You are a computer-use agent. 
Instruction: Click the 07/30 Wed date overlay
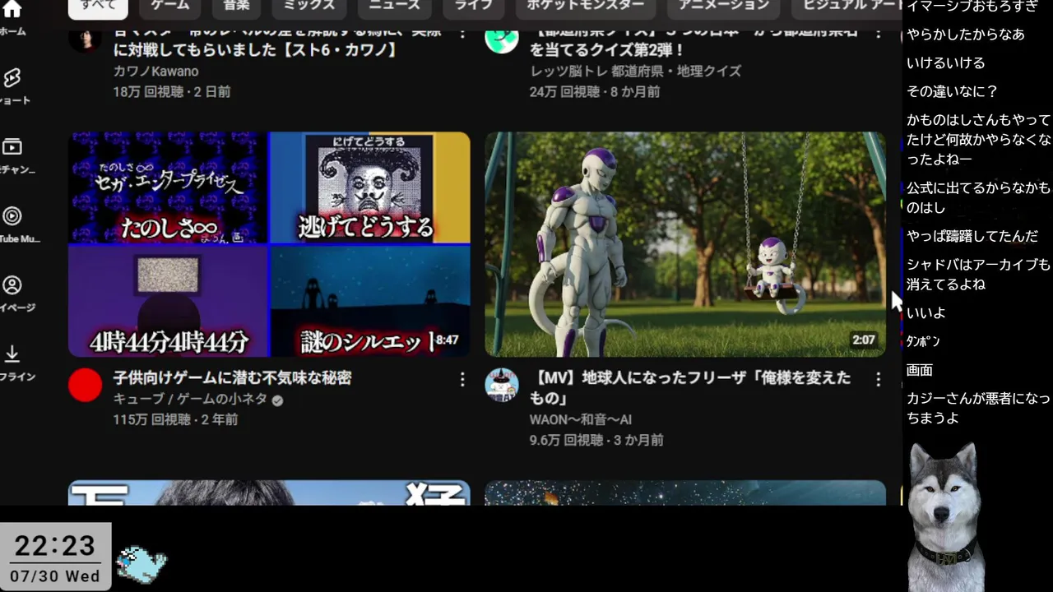click(x=55, y=576)
